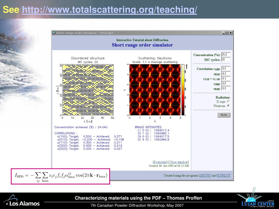Click 'Scale: 1.1 * Average scattering' label
The image size is (279, 209).
pos(155,62)
